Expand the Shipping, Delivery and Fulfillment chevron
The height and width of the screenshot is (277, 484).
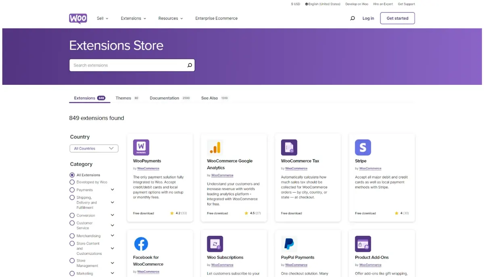pos(113,202)
